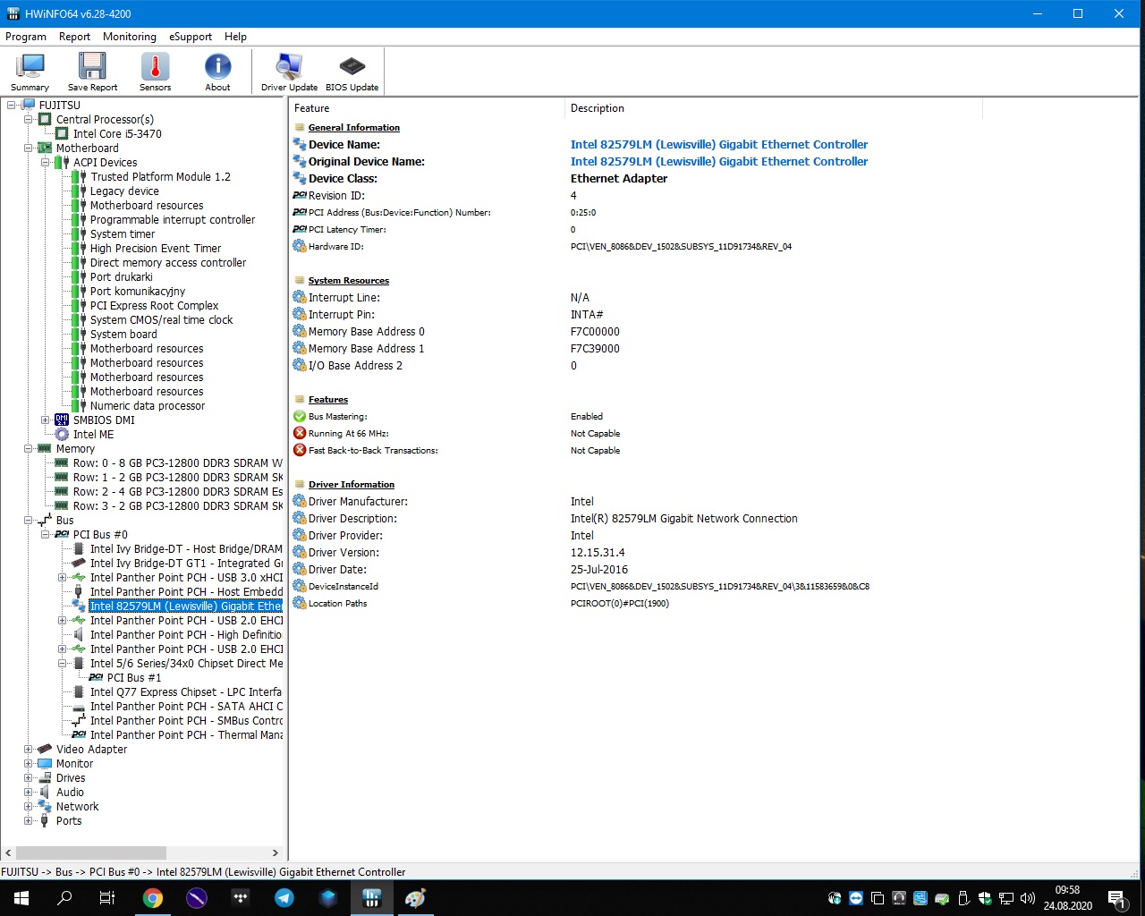This screenshot has width=1145, height=916.
Task: Click tree horizontal scrollbar right arrow
Action: click(276, 853)
